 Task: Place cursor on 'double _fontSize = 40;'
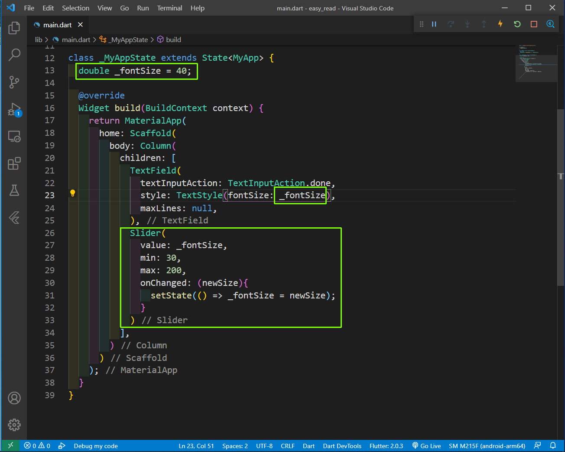[x=135, y=71]
